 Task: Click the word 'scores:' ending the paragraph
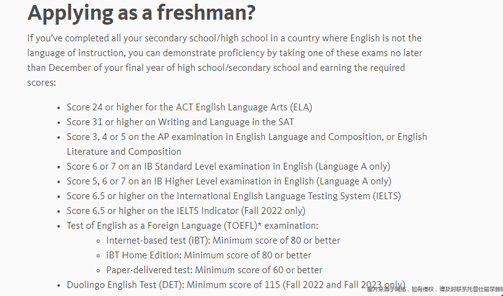coord(41,83)
